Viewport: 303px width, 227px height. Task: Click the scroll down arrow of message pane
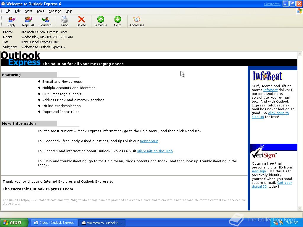pyautogui.click(x=300, y=208)
